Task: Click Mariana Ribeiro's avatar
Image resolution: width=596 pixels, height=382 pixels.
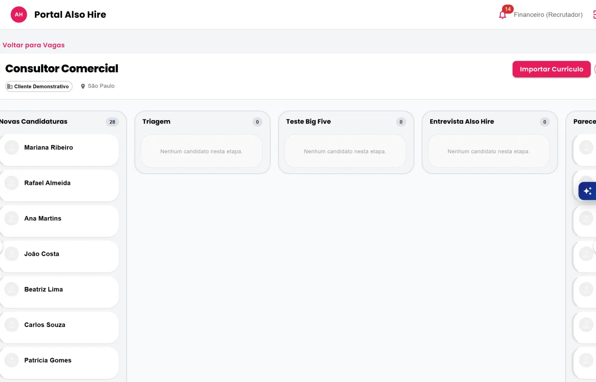Action: tap(12, 148)
